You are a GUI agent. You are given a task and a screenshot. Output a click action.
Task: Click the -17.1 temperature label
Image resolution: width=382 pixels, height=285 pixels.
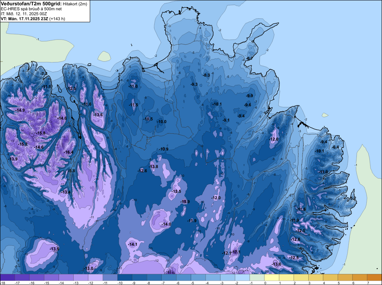tap(236, 252)
